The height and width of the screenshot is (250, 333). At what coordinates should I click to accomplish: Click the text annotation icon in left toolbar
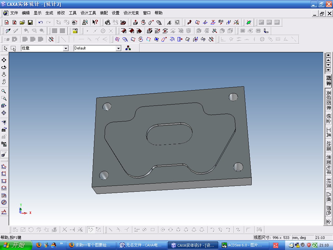[4, 212]
